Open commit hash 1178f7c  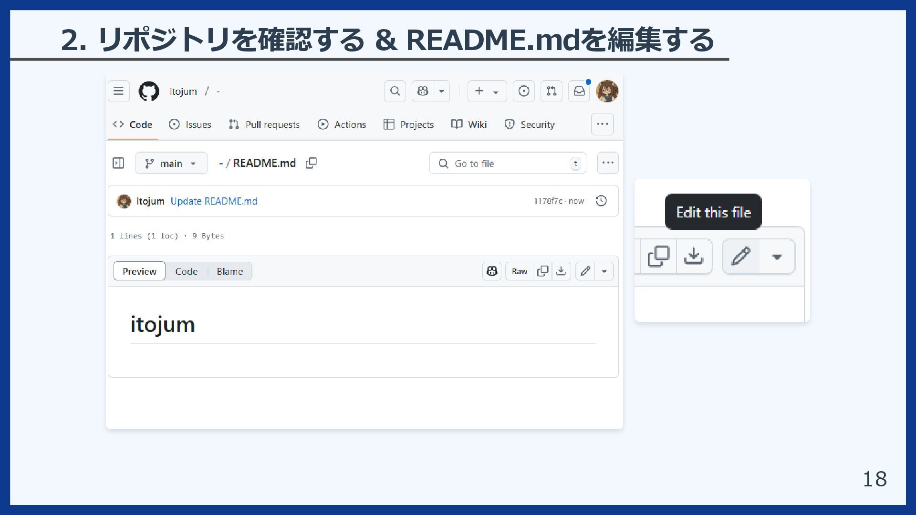coord(548,201)
